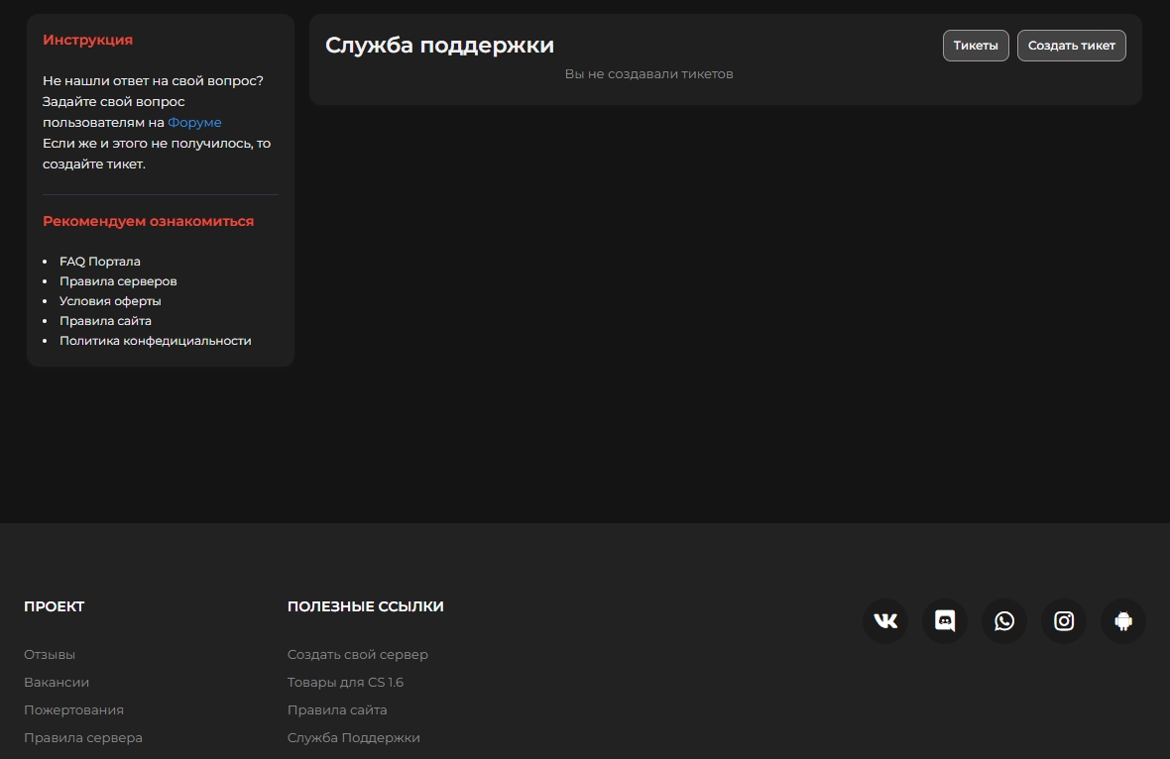Screen dimensions: 1170x759
Task: Open Вакансии footer link
Action: pyautogui.click(x=57, y=683)
